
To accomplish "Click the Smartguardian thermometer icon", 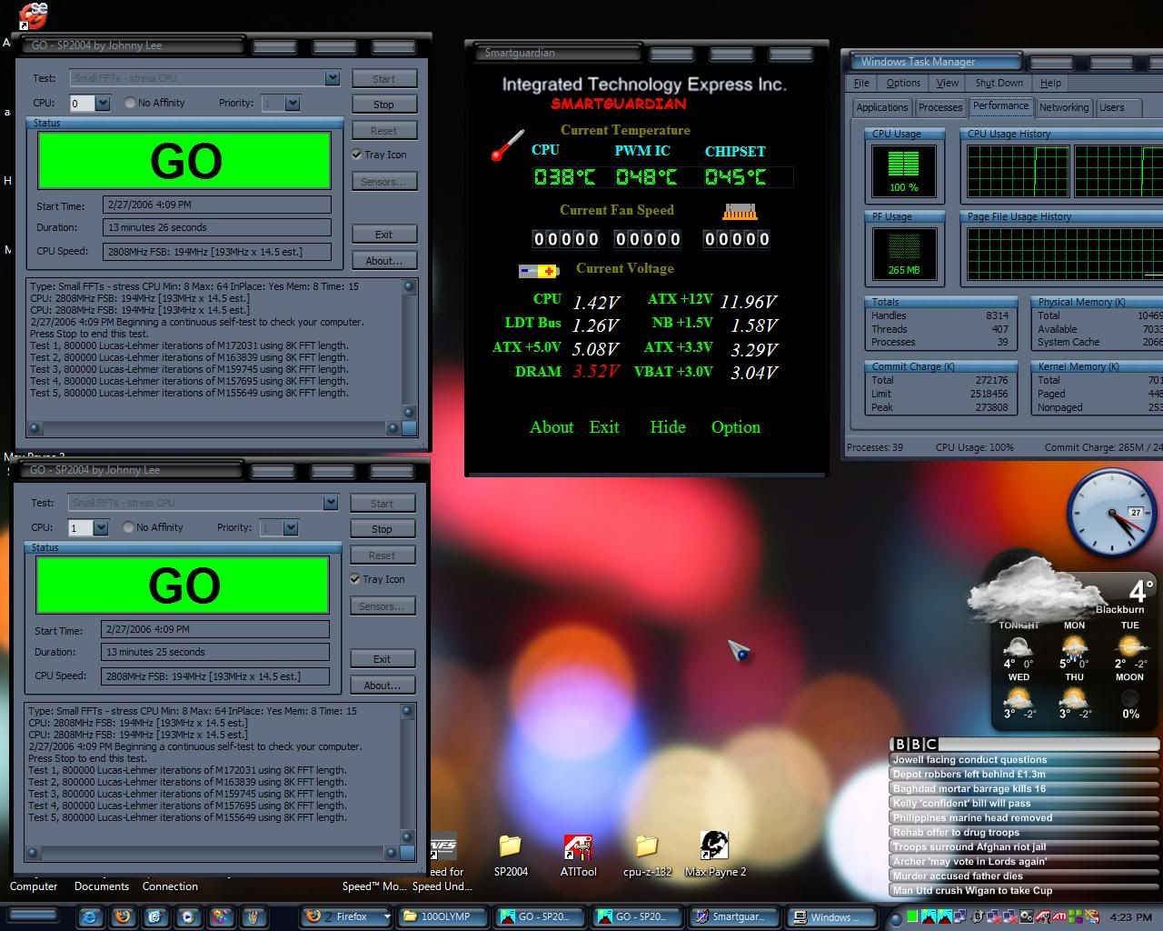I will tap(507, 145).
